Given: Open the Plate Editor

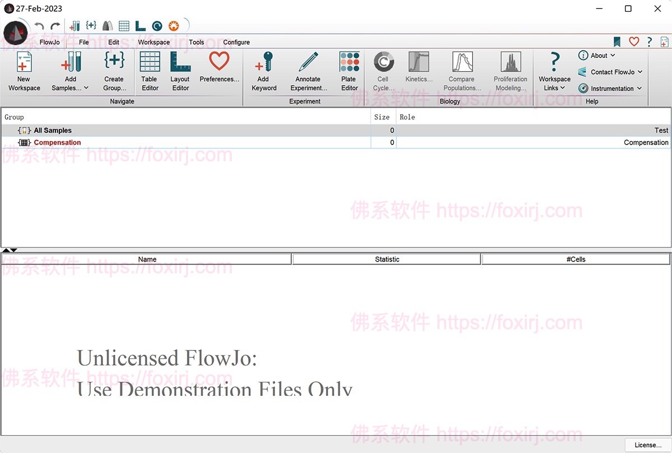Looking at the screenshot, I should (349, 63).
